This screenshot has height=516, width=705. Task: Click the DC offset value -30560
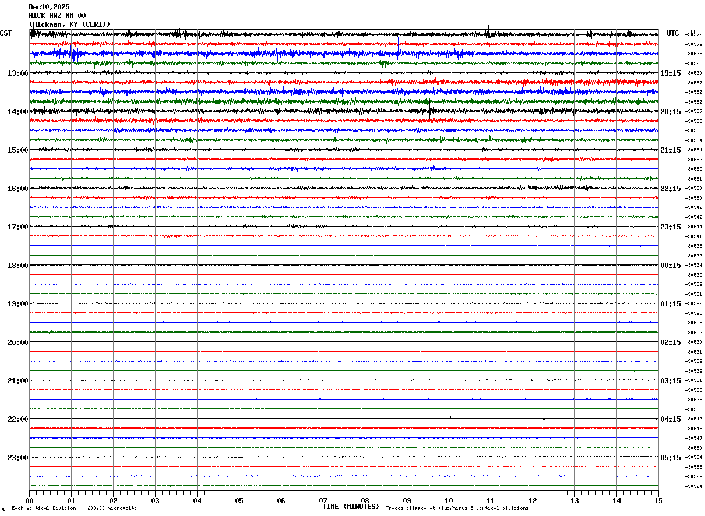tap(694, 73)
